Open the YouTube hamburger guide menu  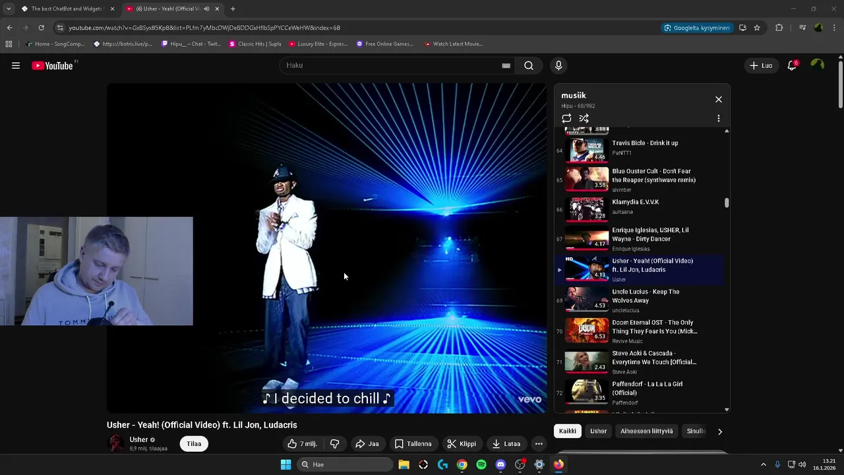pyautogui.click(x=16, y=65)
